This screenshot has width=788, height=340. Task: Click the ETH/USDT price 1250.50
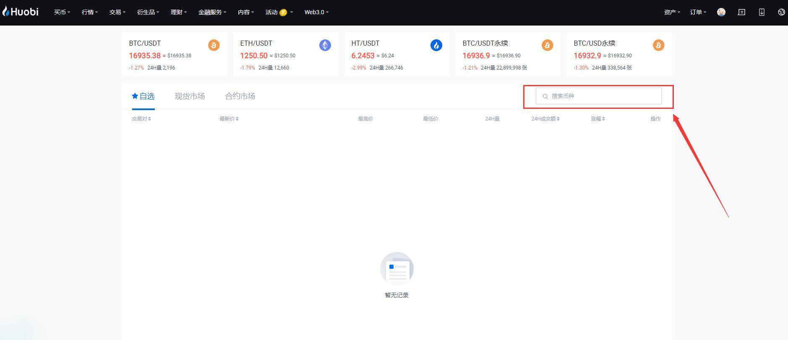pos(254,56)
